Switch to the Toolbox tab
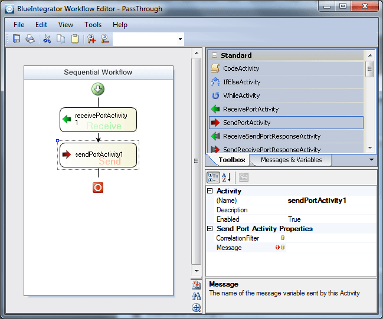 tap(231, 160)
